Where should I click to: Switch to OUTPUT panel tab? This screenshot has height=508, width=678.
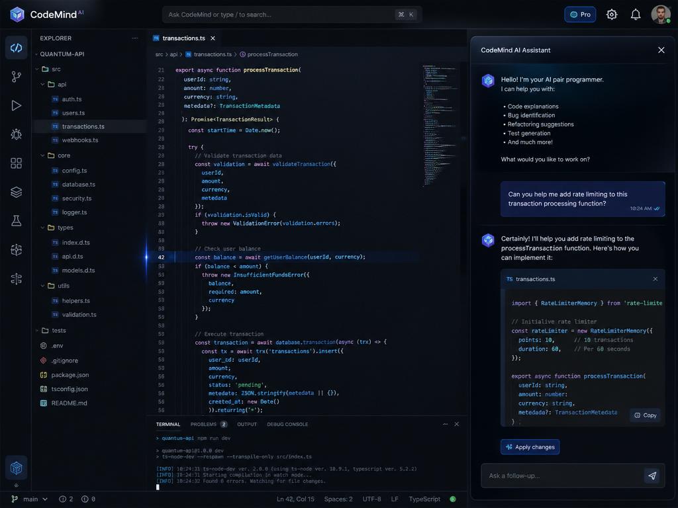pos(247,425)
